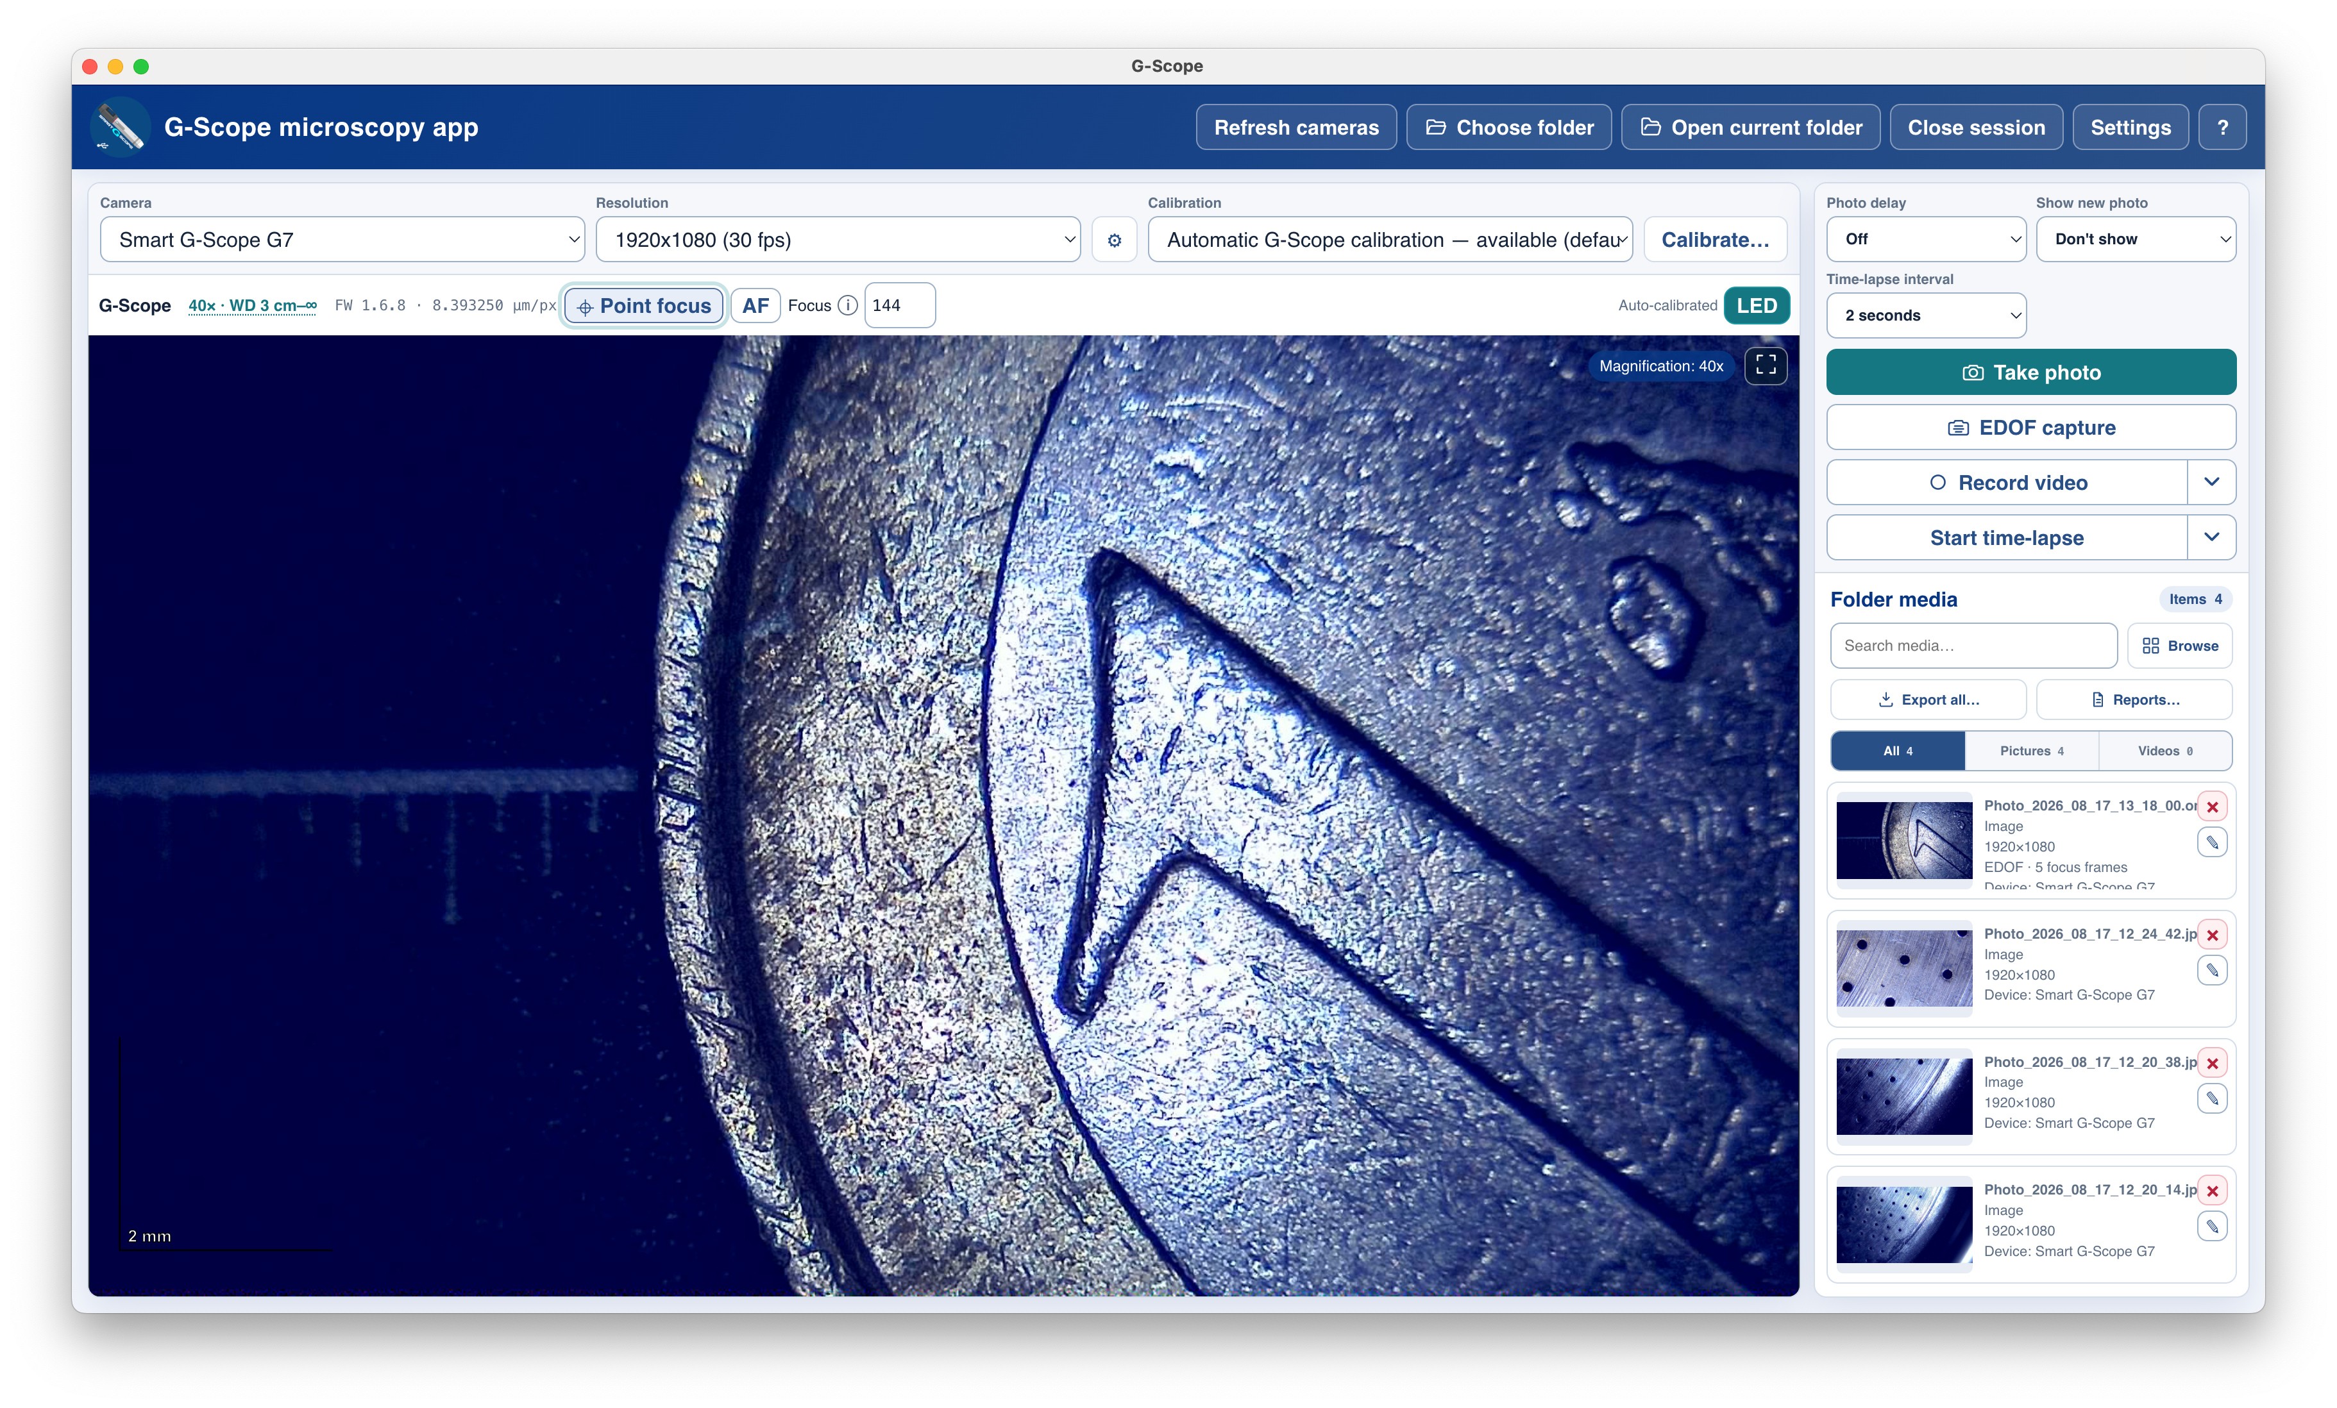2337x1408 pixels.
Task: Open the coin EDOF photo thumbnail
Action: (x=1903, y=840)
